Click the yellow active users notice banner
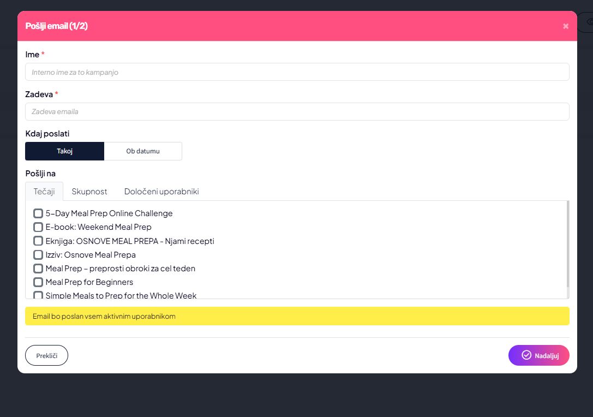593x417 pixels. (297, 316)
